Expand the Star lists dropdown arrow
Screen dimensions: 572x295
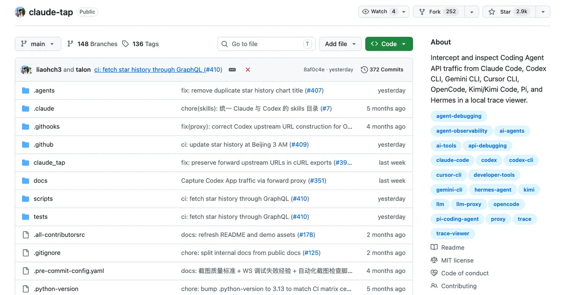[x=543, y=12]
